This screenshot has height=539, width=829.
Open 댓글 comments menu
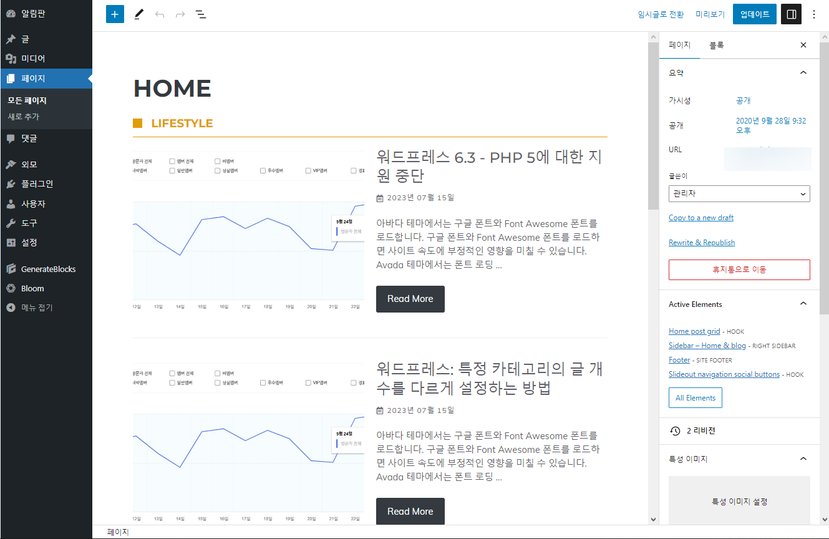point(46,138)
